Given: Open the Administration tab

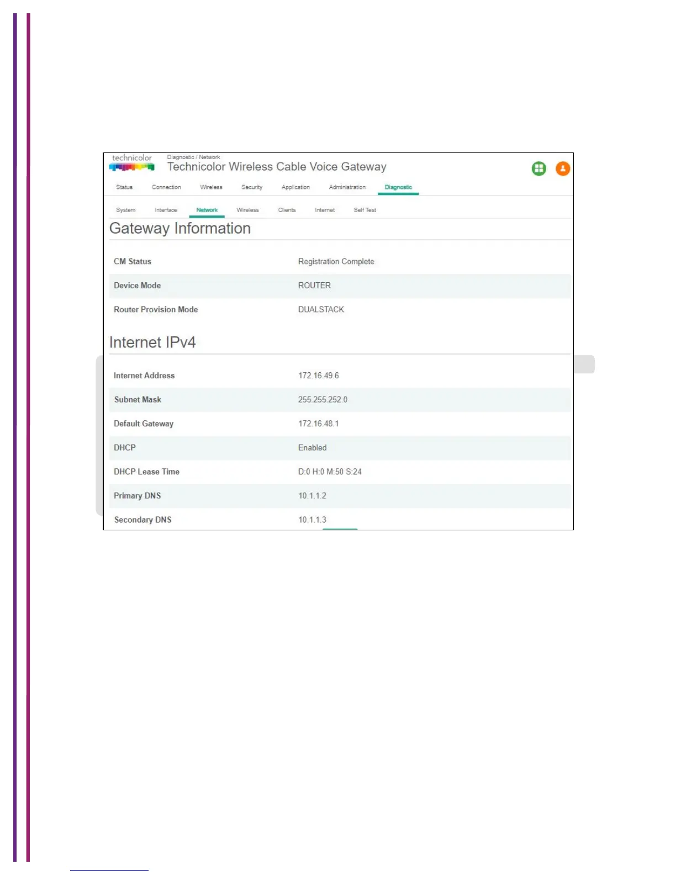Looking at the screenshot, I should pyautogui.click(x=347, y=187).
